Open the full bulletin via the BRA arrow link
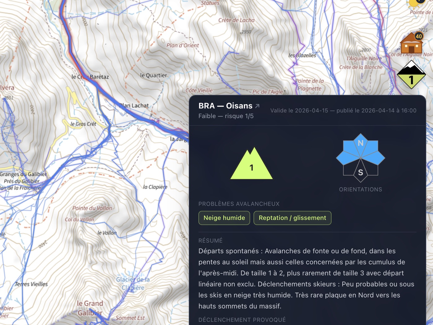Screen dimensions: 433x325 [257, 106]
